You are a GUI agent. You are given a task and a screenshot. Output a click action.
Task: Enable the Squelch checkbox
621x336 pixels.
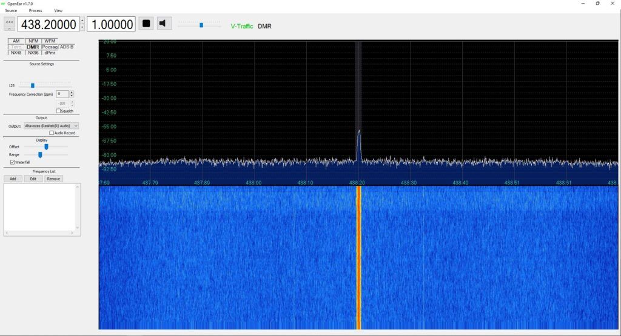(x=59, y=111)
